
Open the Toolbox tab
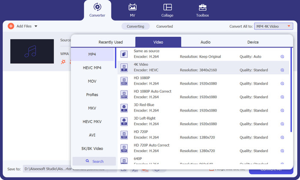click(x=202, y=10)
